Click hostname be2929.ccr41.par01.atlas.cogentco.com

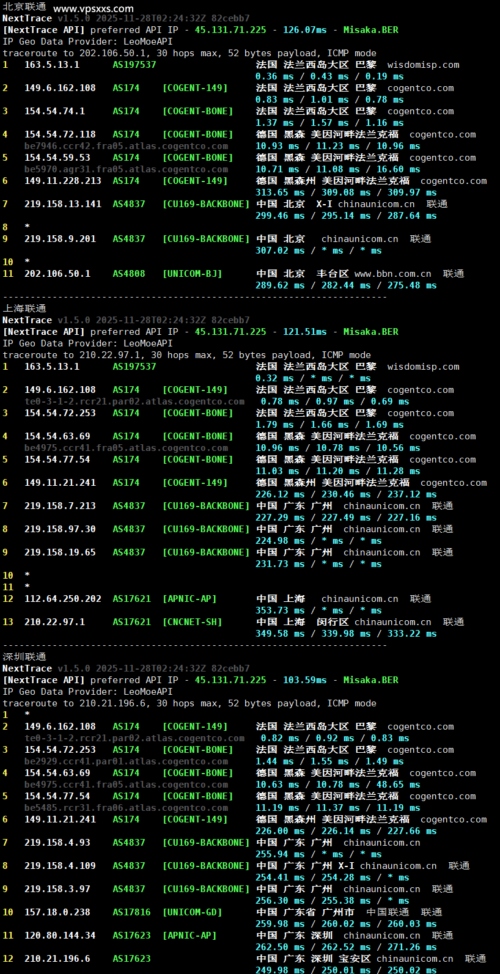point(126,761)
